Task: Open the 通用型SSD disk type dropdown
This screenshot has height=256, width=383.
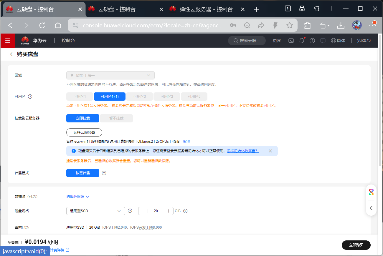Action: (x=96, y=211)
